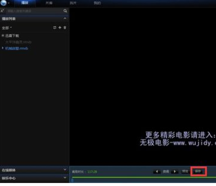Open the dropdown arrow beside the player logo
This screenshot has width=216, height=186.
point(8,3)
